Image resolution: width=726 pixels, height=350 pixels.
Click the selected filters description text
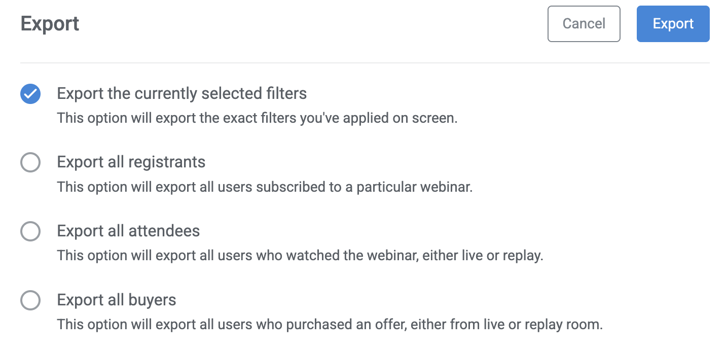coord(257,118)
